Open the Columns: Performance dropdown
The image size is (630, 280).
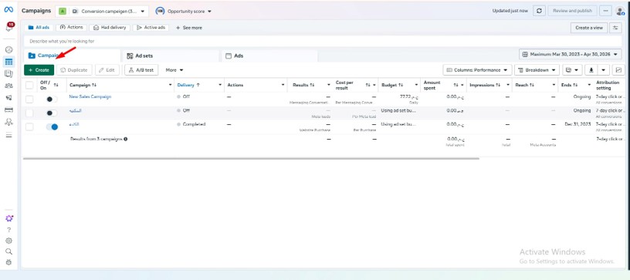coord(477,69)
